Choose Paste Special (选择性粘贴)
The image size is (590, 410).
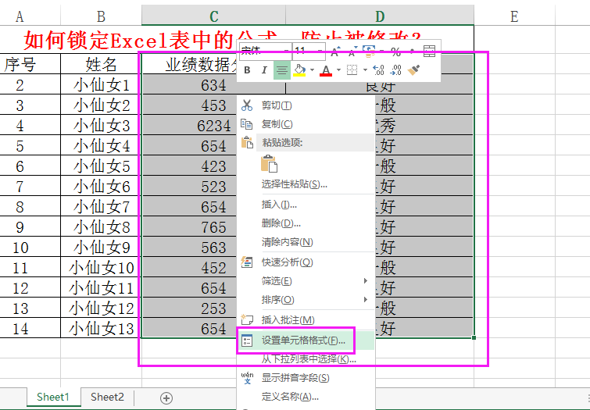tap(306, 184)
